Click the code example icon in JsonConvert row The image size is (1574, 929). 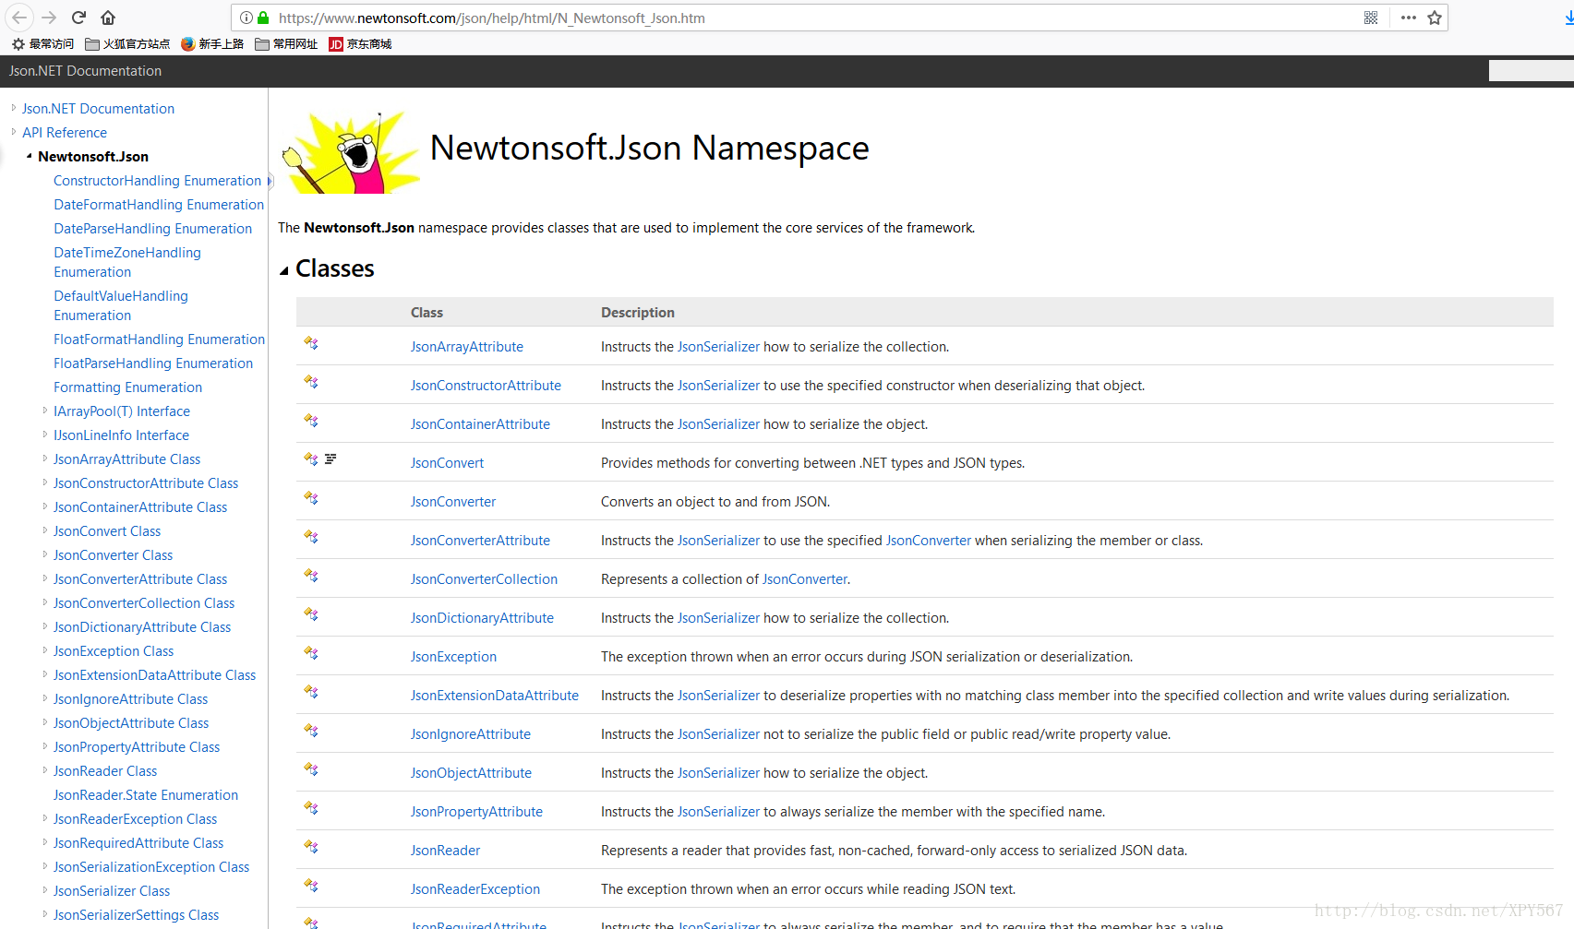pyautogui.click(x=330, y=459)
